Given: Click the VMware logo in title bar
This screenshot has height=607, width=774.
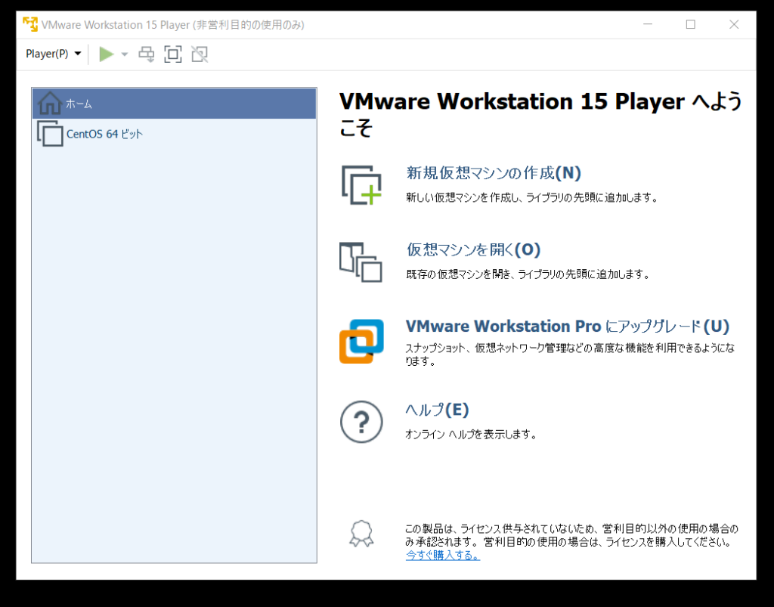Looking at the screenshot, I should pyautogui.click(x=29, y=24).
